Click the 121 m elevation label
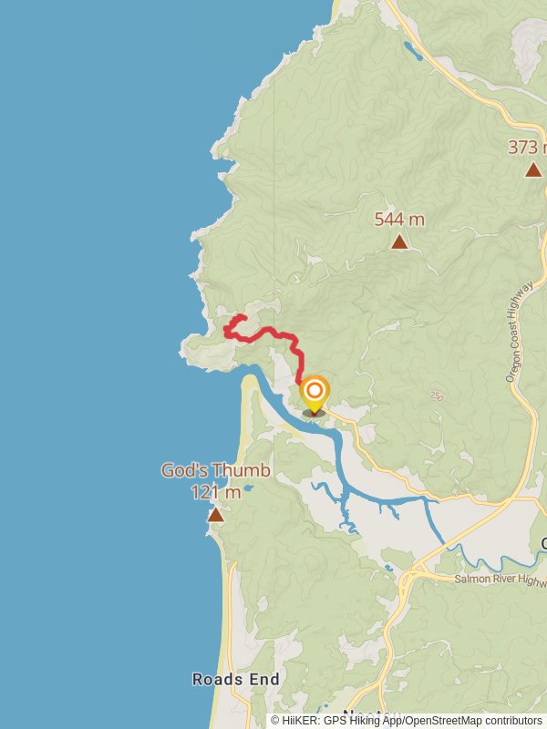Screen dimensions: 547x729 click(x=216, y=492)
